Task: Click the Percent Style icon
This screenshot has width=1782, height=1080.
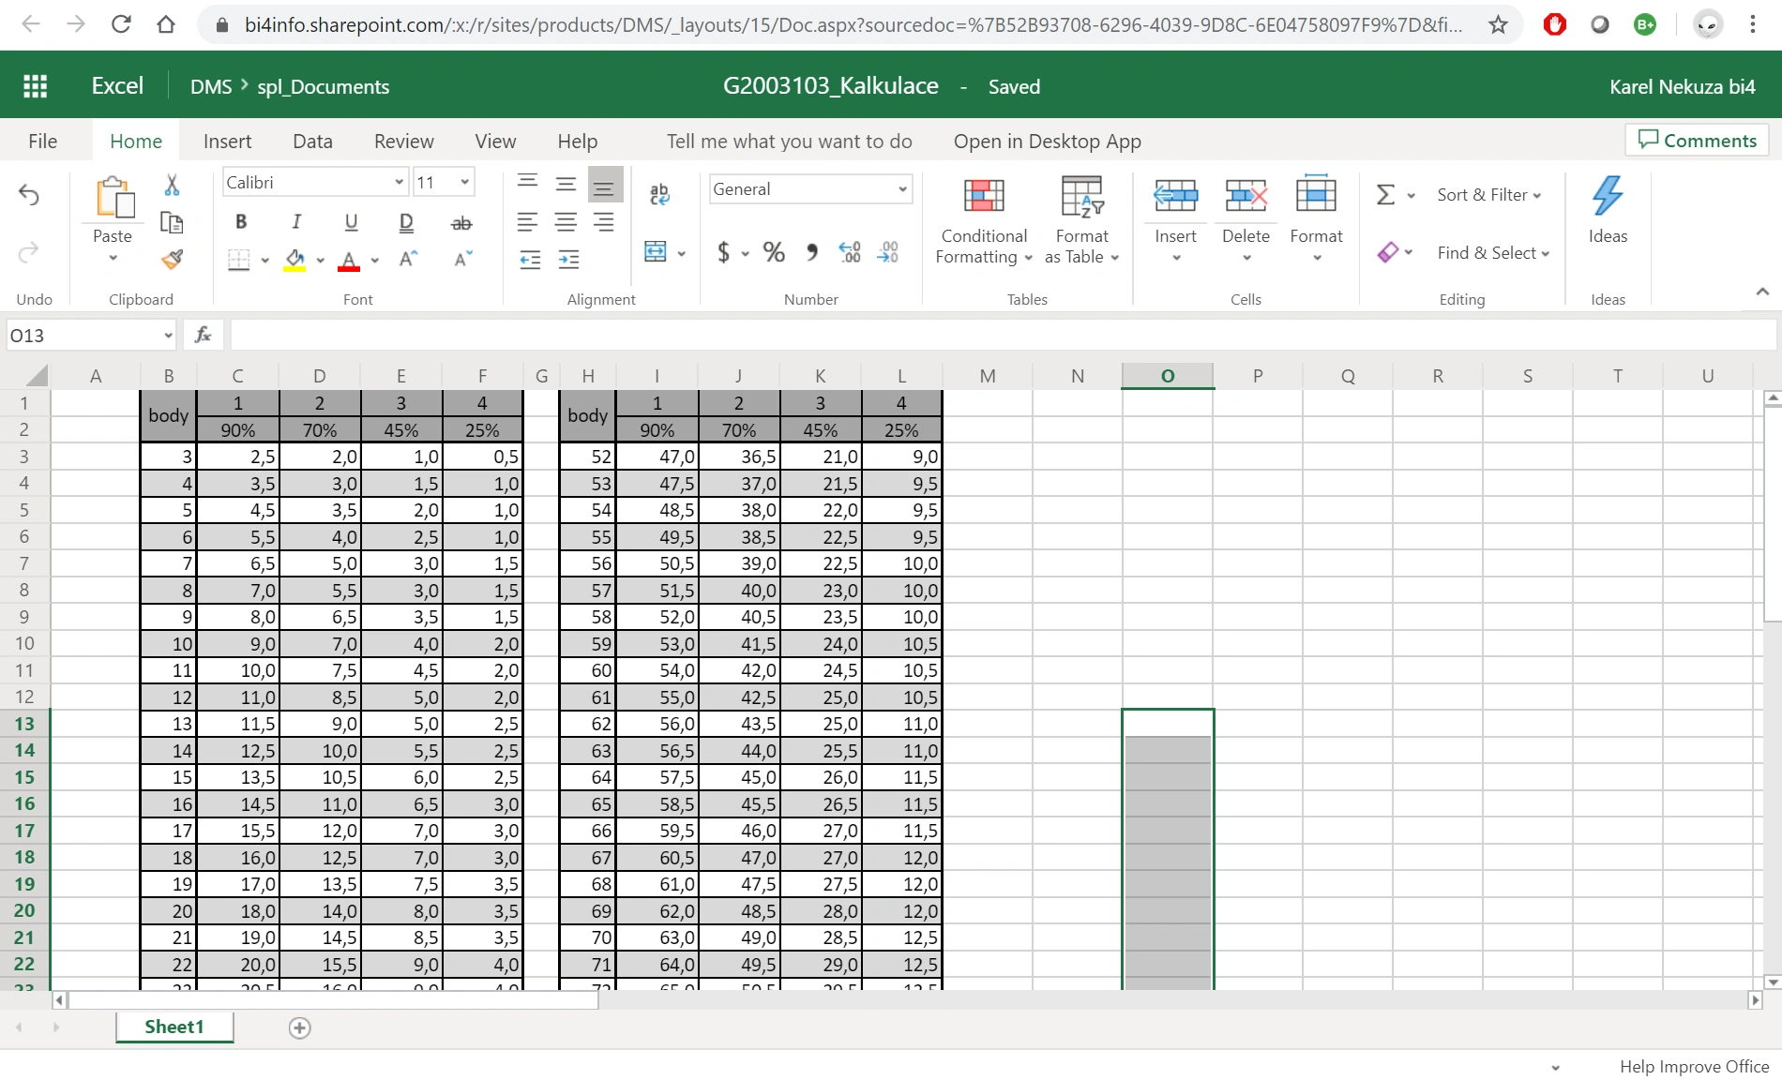Action: [x=774, y=252]
